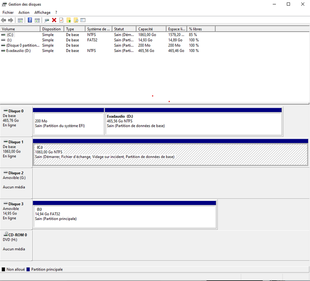The image size is (310, 281).
Task: Click the red X delete icon
Action: tap(54, 20)
